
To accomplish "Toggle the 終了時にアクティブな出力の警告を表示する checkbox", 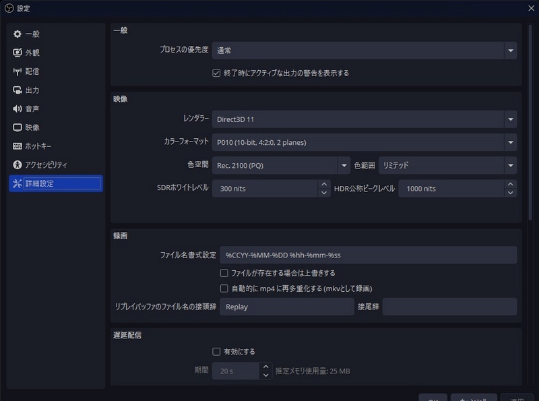I will 216,73.
